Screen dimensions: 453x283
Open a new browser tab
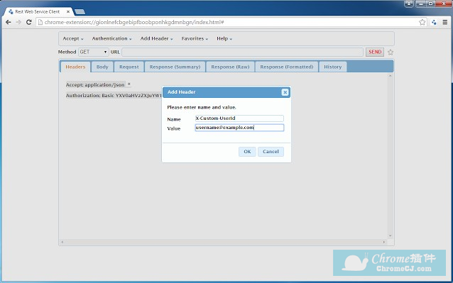point(80,11)
